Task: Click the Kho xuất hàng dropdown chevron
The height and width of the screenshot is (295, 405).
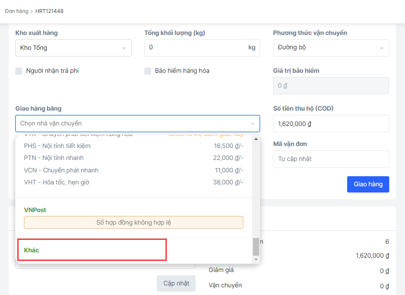Action: 123,48
